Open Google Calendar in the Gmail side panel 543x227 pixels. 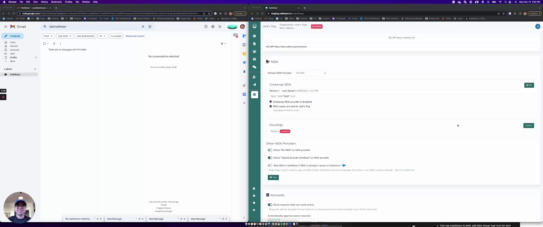coord(244,45)
